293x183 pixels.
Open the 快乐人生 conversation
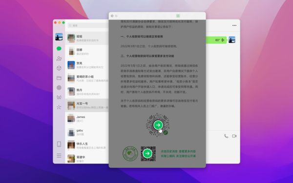[87, 145]
